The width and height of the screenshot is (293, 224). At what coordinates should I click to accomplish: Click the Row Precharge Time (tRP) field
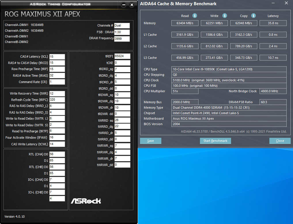coord(57,69)
